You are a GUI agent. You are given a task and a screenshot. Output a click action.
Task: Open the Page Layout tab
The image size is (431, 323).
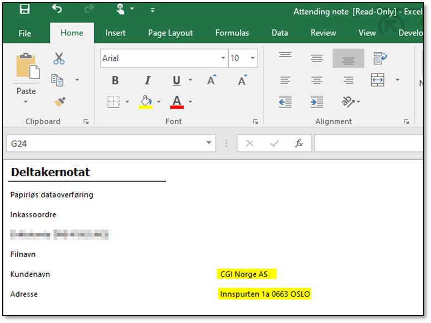[170, 33]
